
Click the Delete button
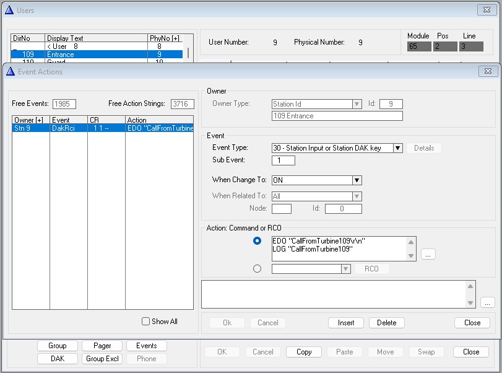(x=386, y=323)
